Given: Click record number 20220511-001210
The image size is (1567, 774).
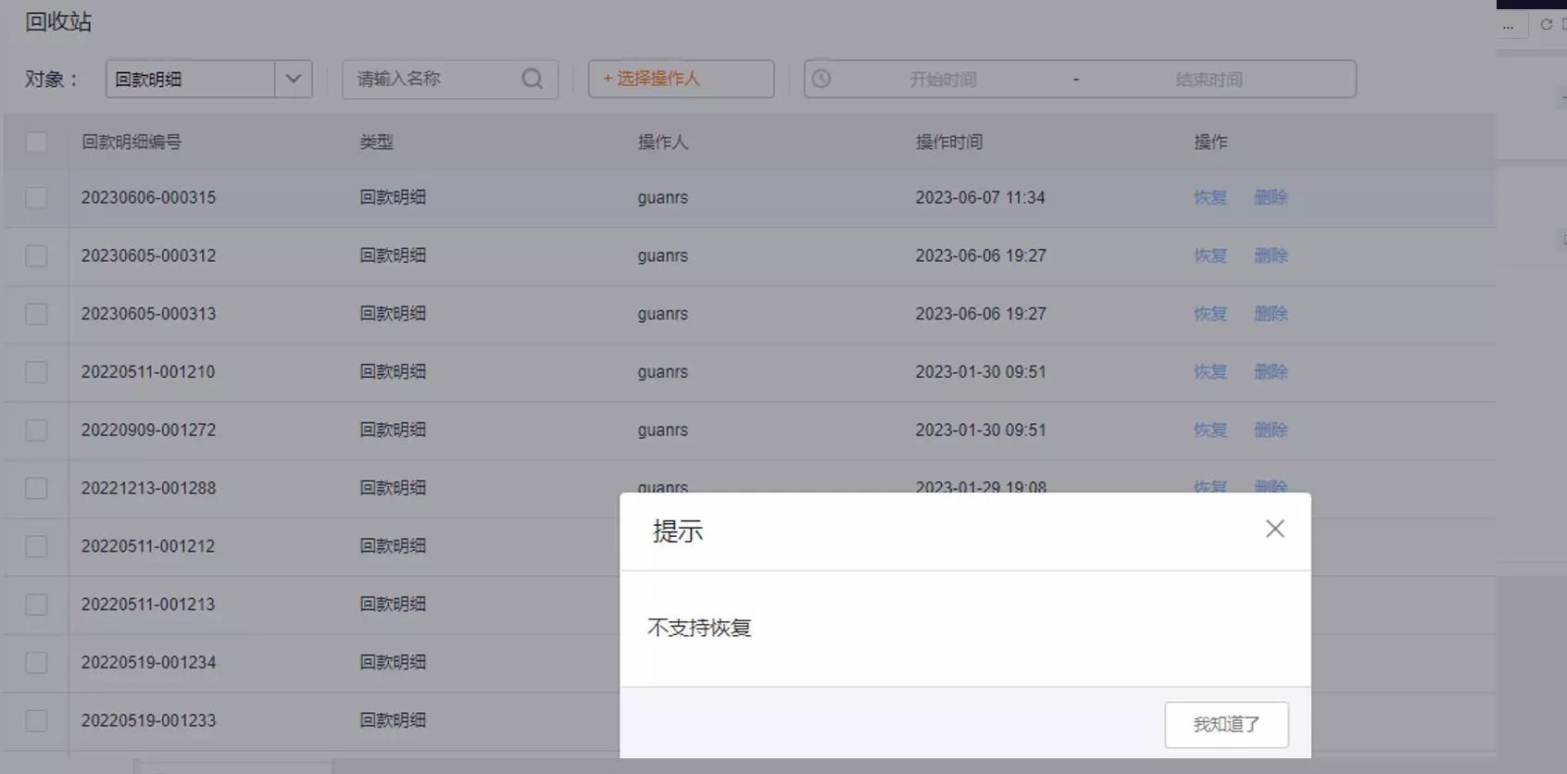Looking at the screenshot, I should (x=148, y=371).
